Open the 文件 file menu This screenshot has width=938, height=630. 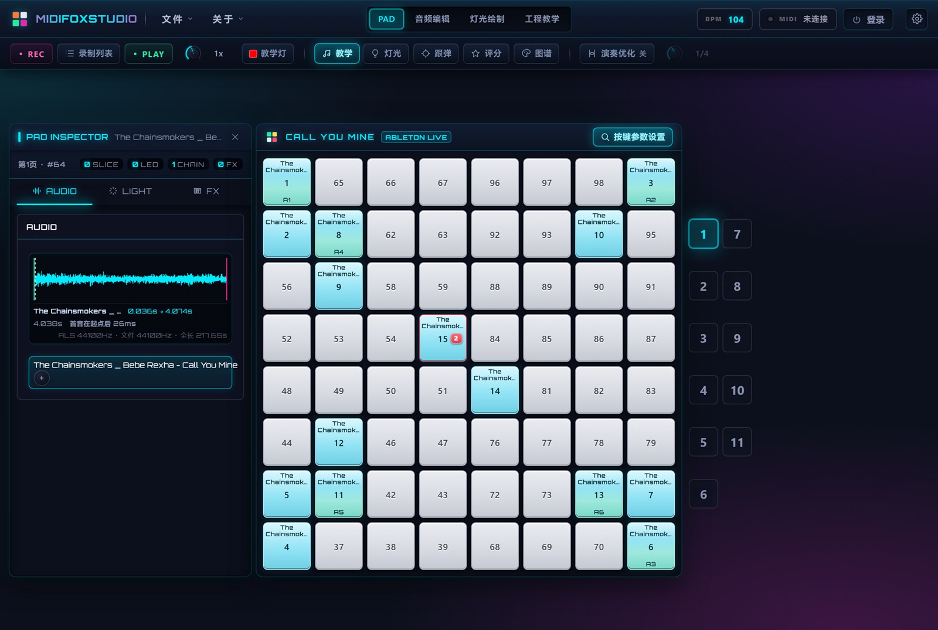pyautogui.click(x=177, y=19)
